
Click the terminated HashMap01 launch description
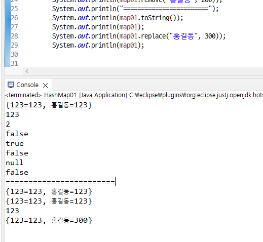click(134, 95)
